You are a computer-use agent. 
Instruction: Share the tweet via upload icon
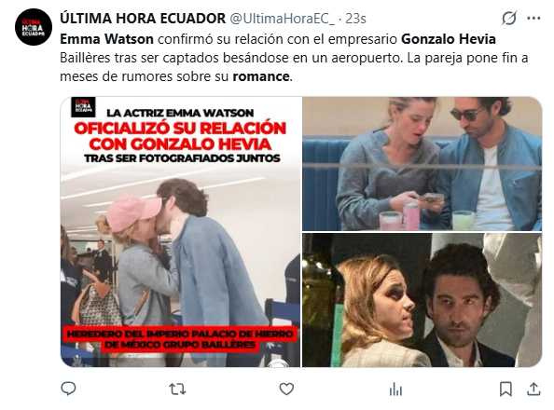(533, 389)
